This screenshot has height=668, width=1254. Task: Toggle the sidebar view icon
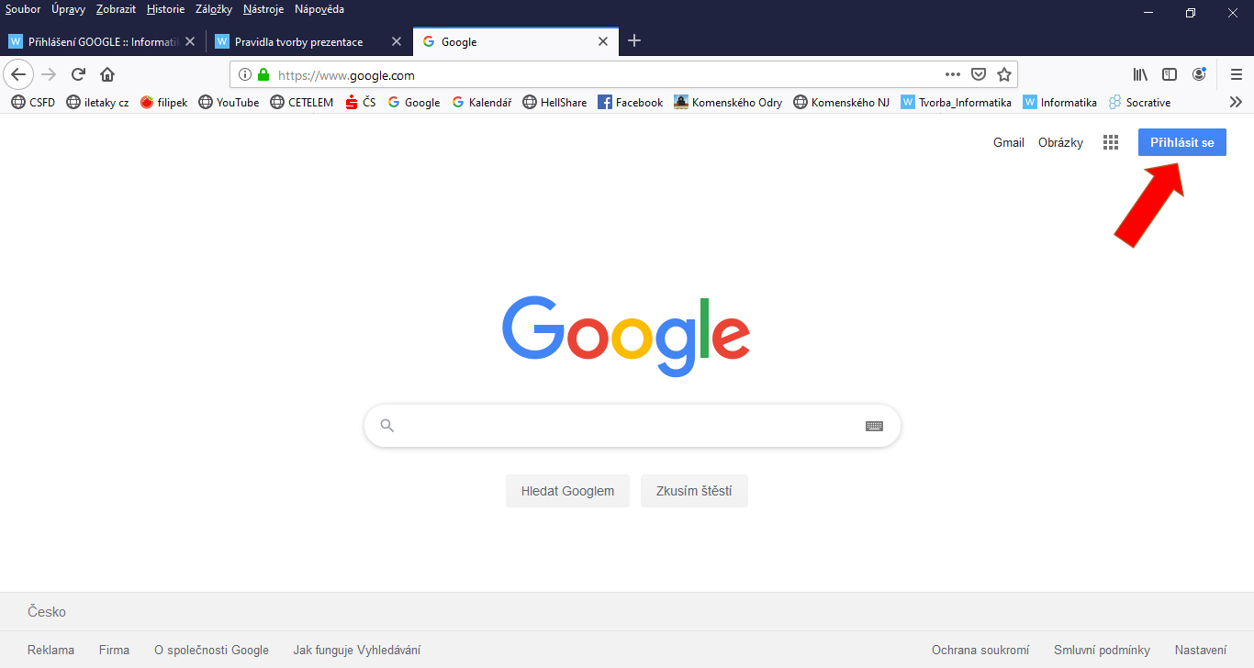(x=1170, y=74)
